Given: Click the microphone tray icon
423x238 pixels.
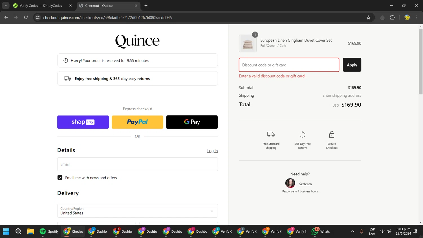Looking at the screenshot, I should click(361, 232).
